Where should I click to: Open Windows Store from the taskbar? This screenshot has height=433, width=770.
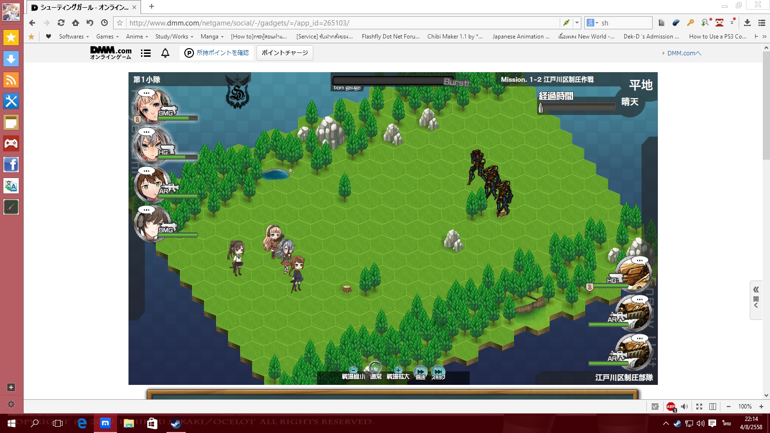(152, 423)
